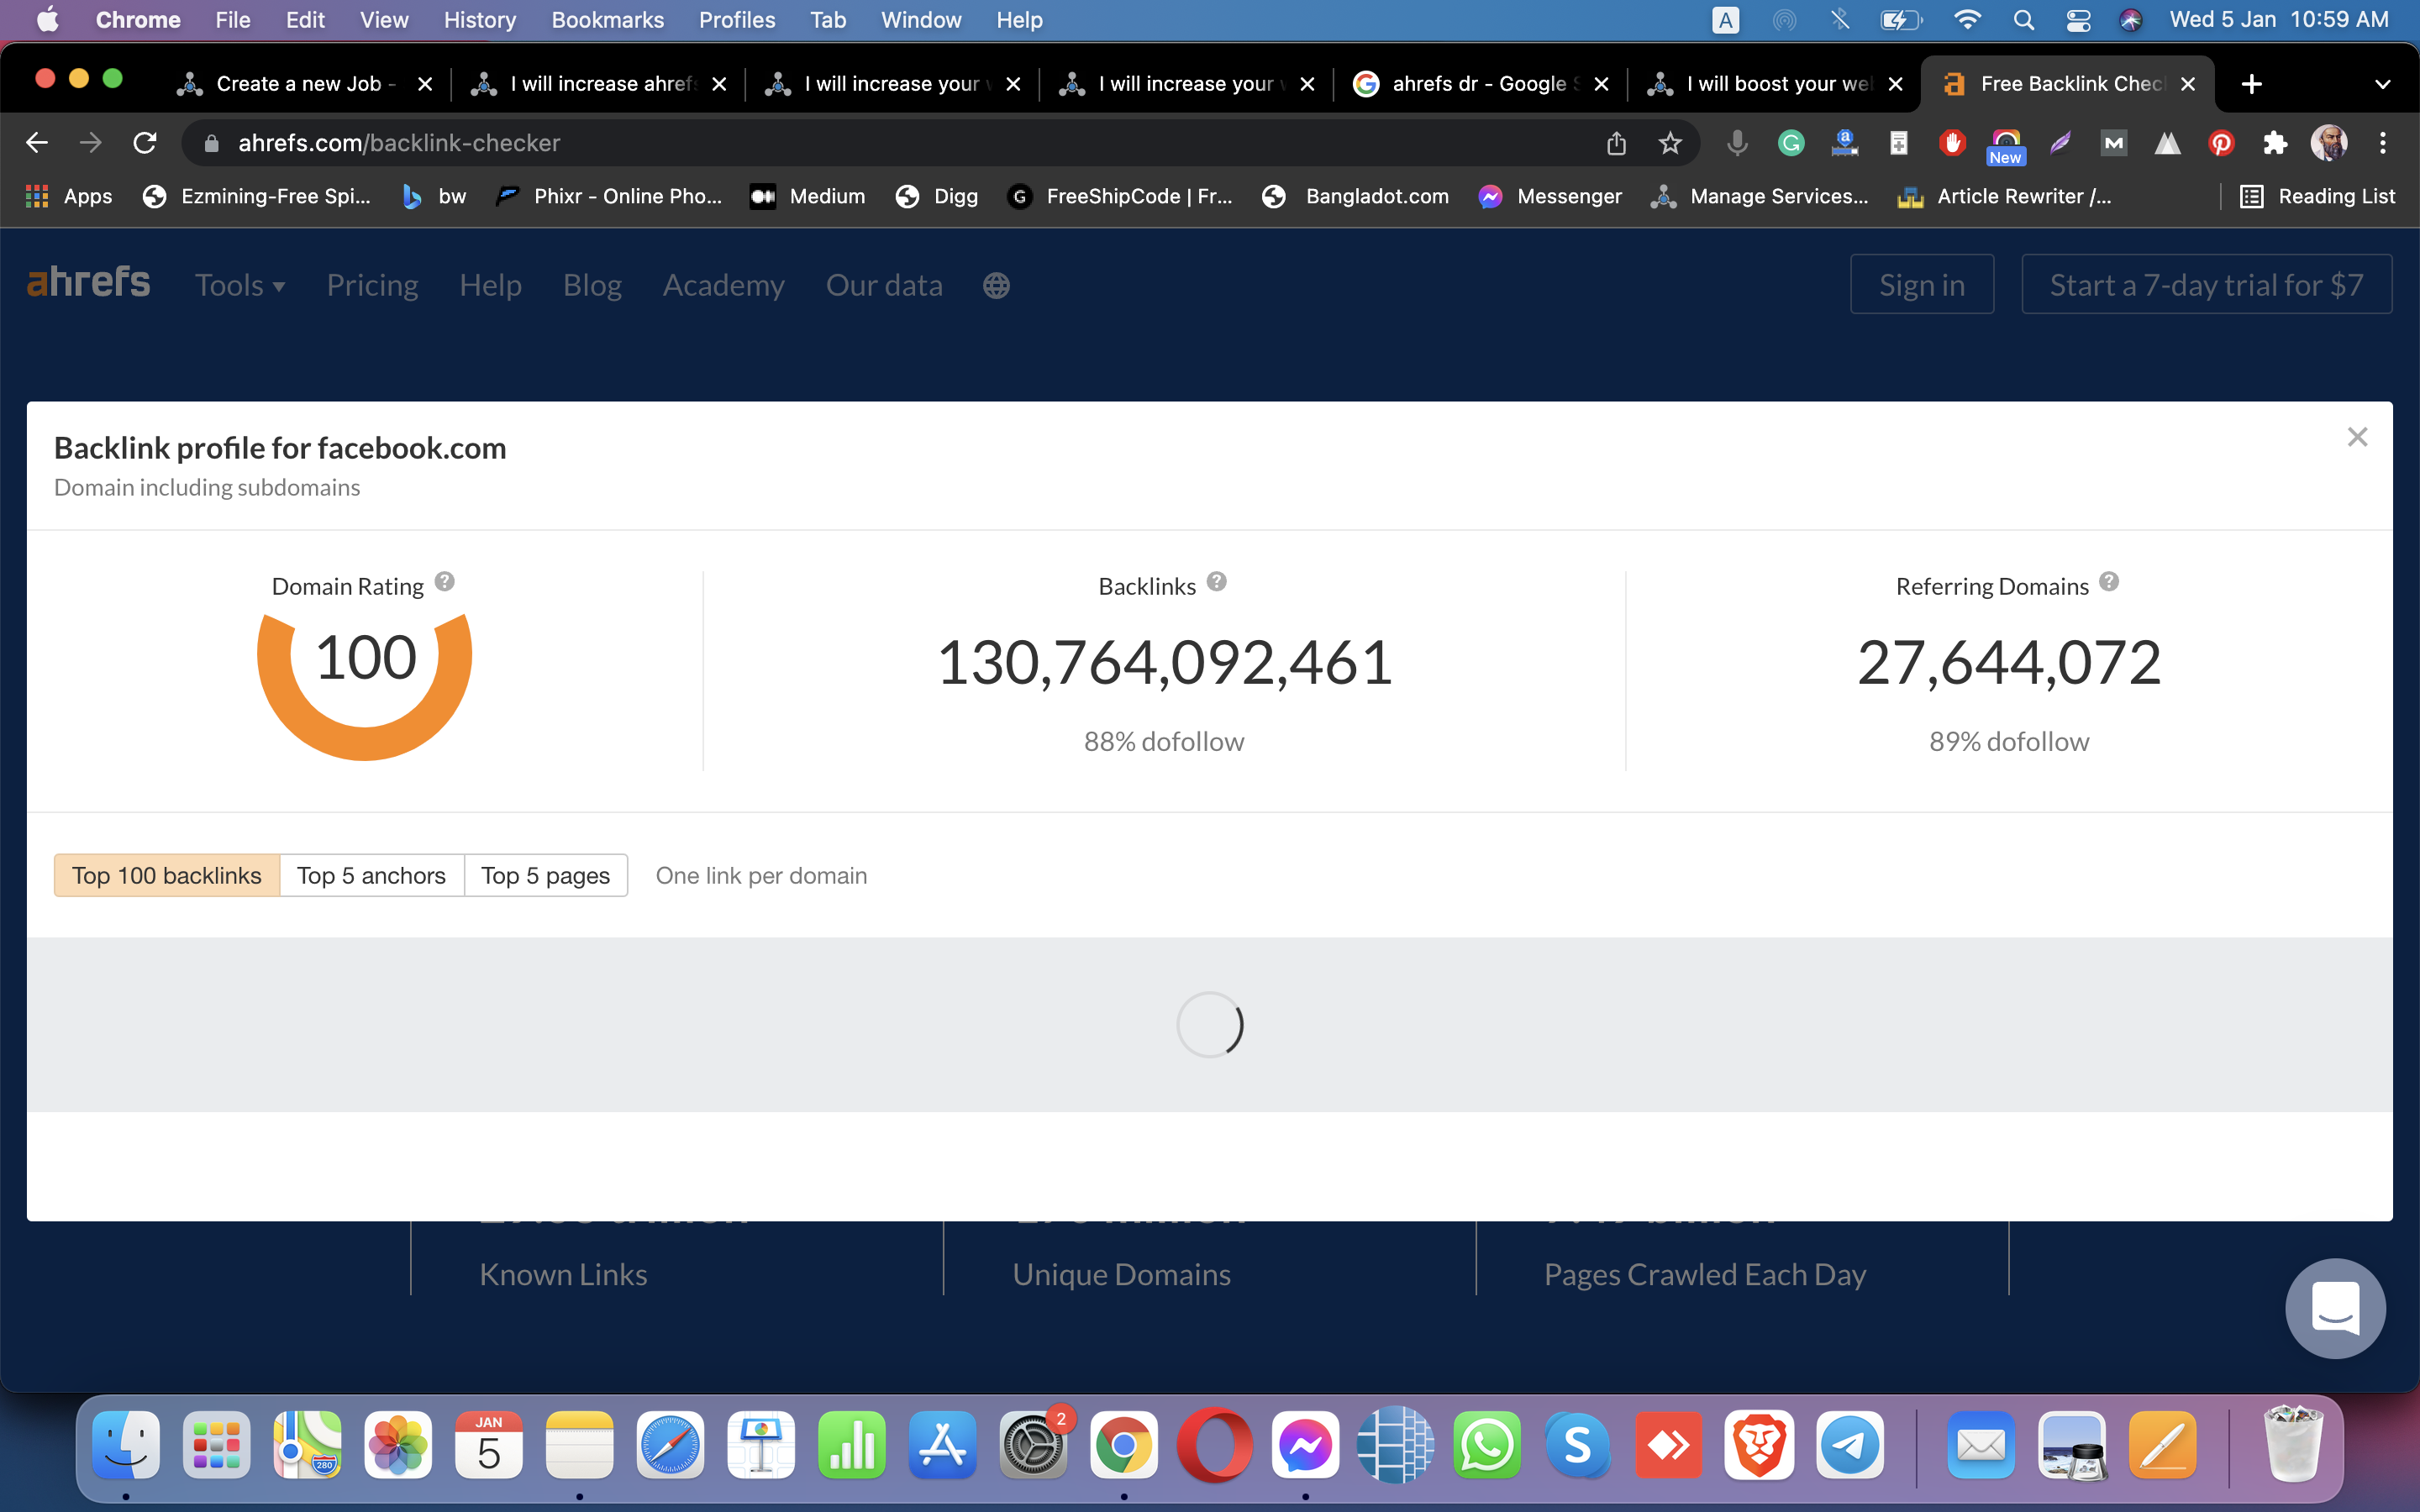Click the Pinterest extension icon
The width and height of the screenshot is (2420, 1512).
click(x=2221, y=143)
